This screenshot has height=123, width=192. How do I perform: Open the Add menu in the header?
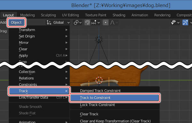pos(3,22)
